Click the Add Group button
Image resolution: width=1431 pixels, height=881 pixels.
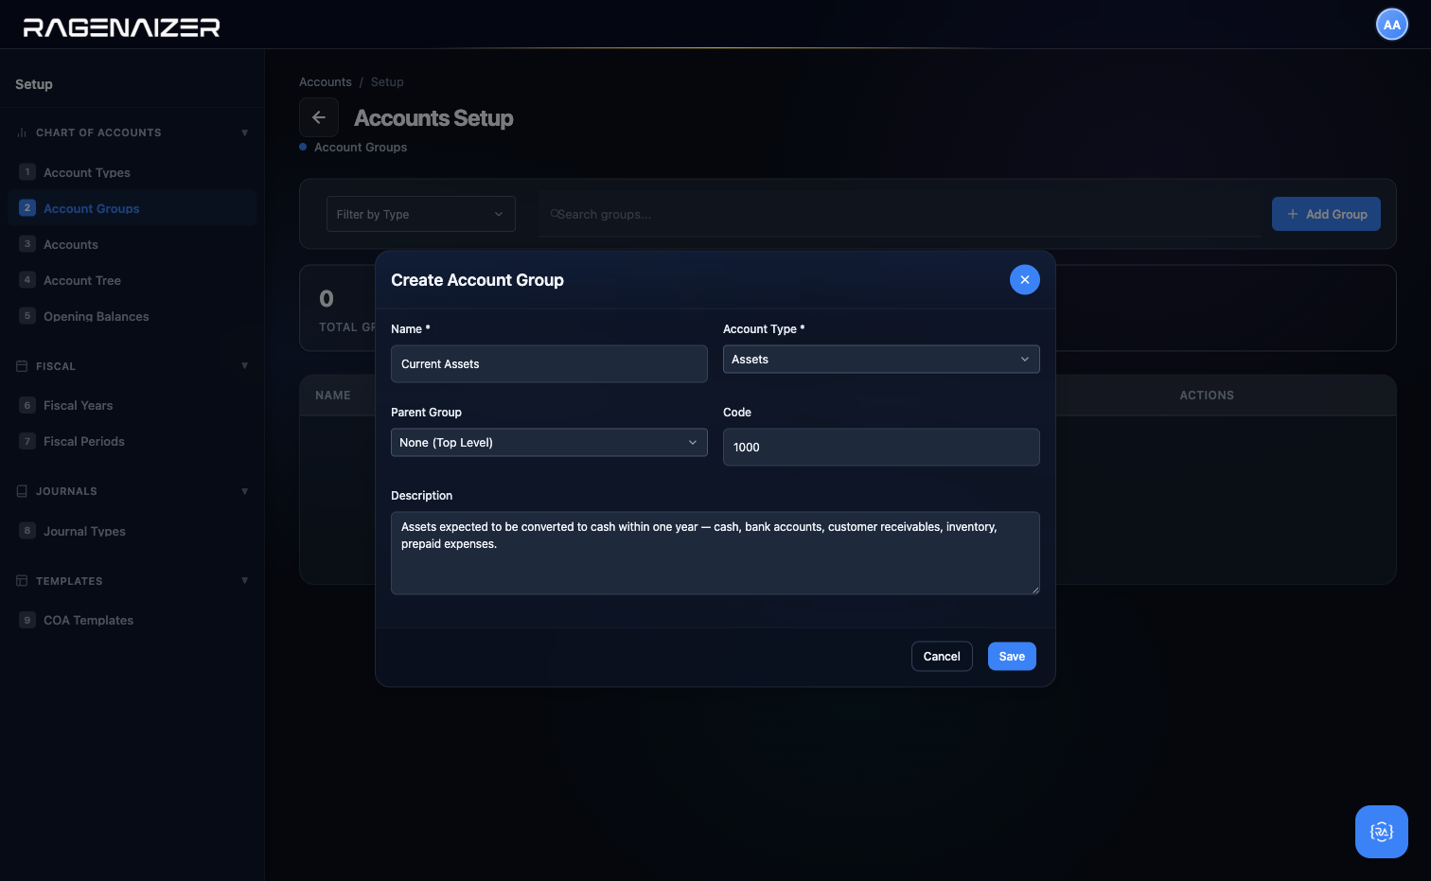pos(1326,214)
